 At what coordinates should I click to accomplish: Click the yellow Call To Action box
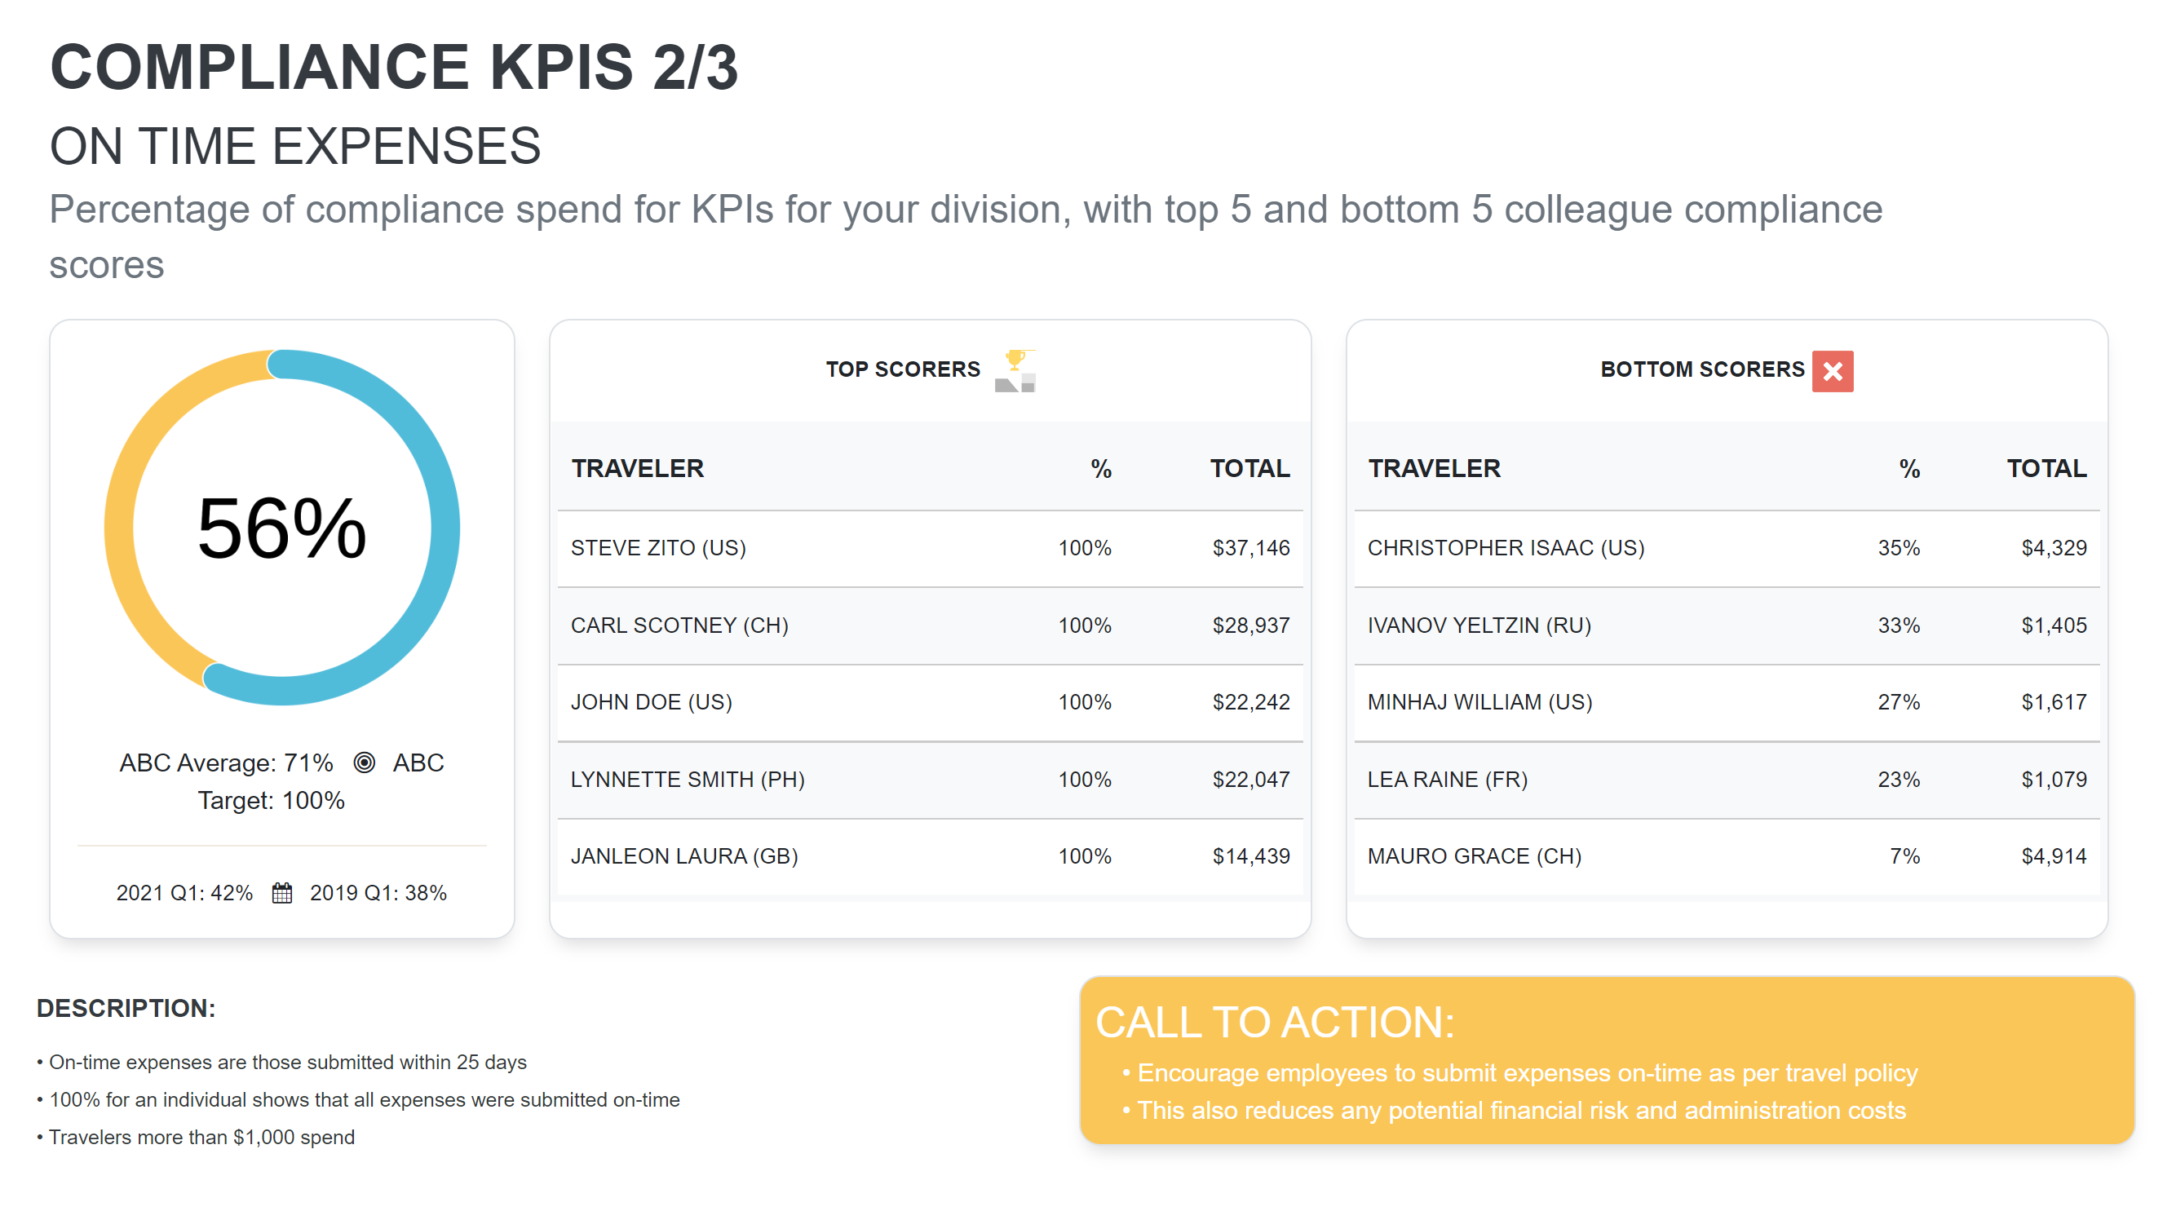pyautogui.click(x=1607, y=1059)
